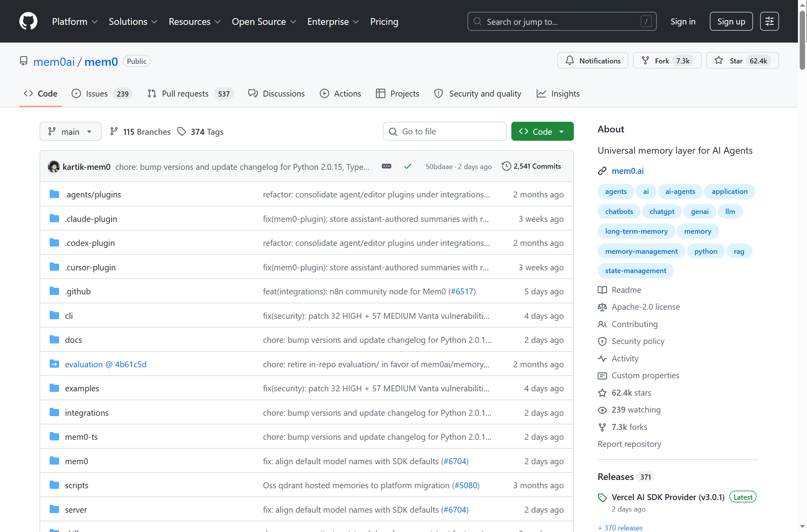The image size is (807, 532).
Task: Click the cli folder icon
Action: point(54,316)
